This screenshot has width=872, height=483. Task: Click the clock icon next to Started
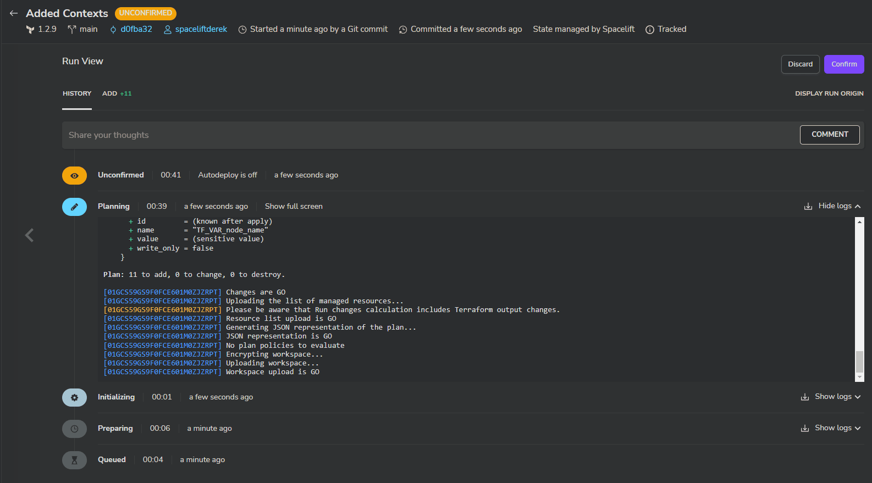pos(242,30)
